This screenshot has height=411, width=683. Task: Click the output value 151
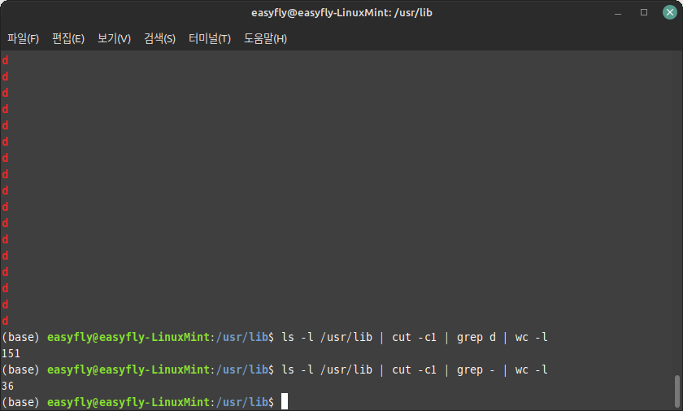[x=11, y=353]
